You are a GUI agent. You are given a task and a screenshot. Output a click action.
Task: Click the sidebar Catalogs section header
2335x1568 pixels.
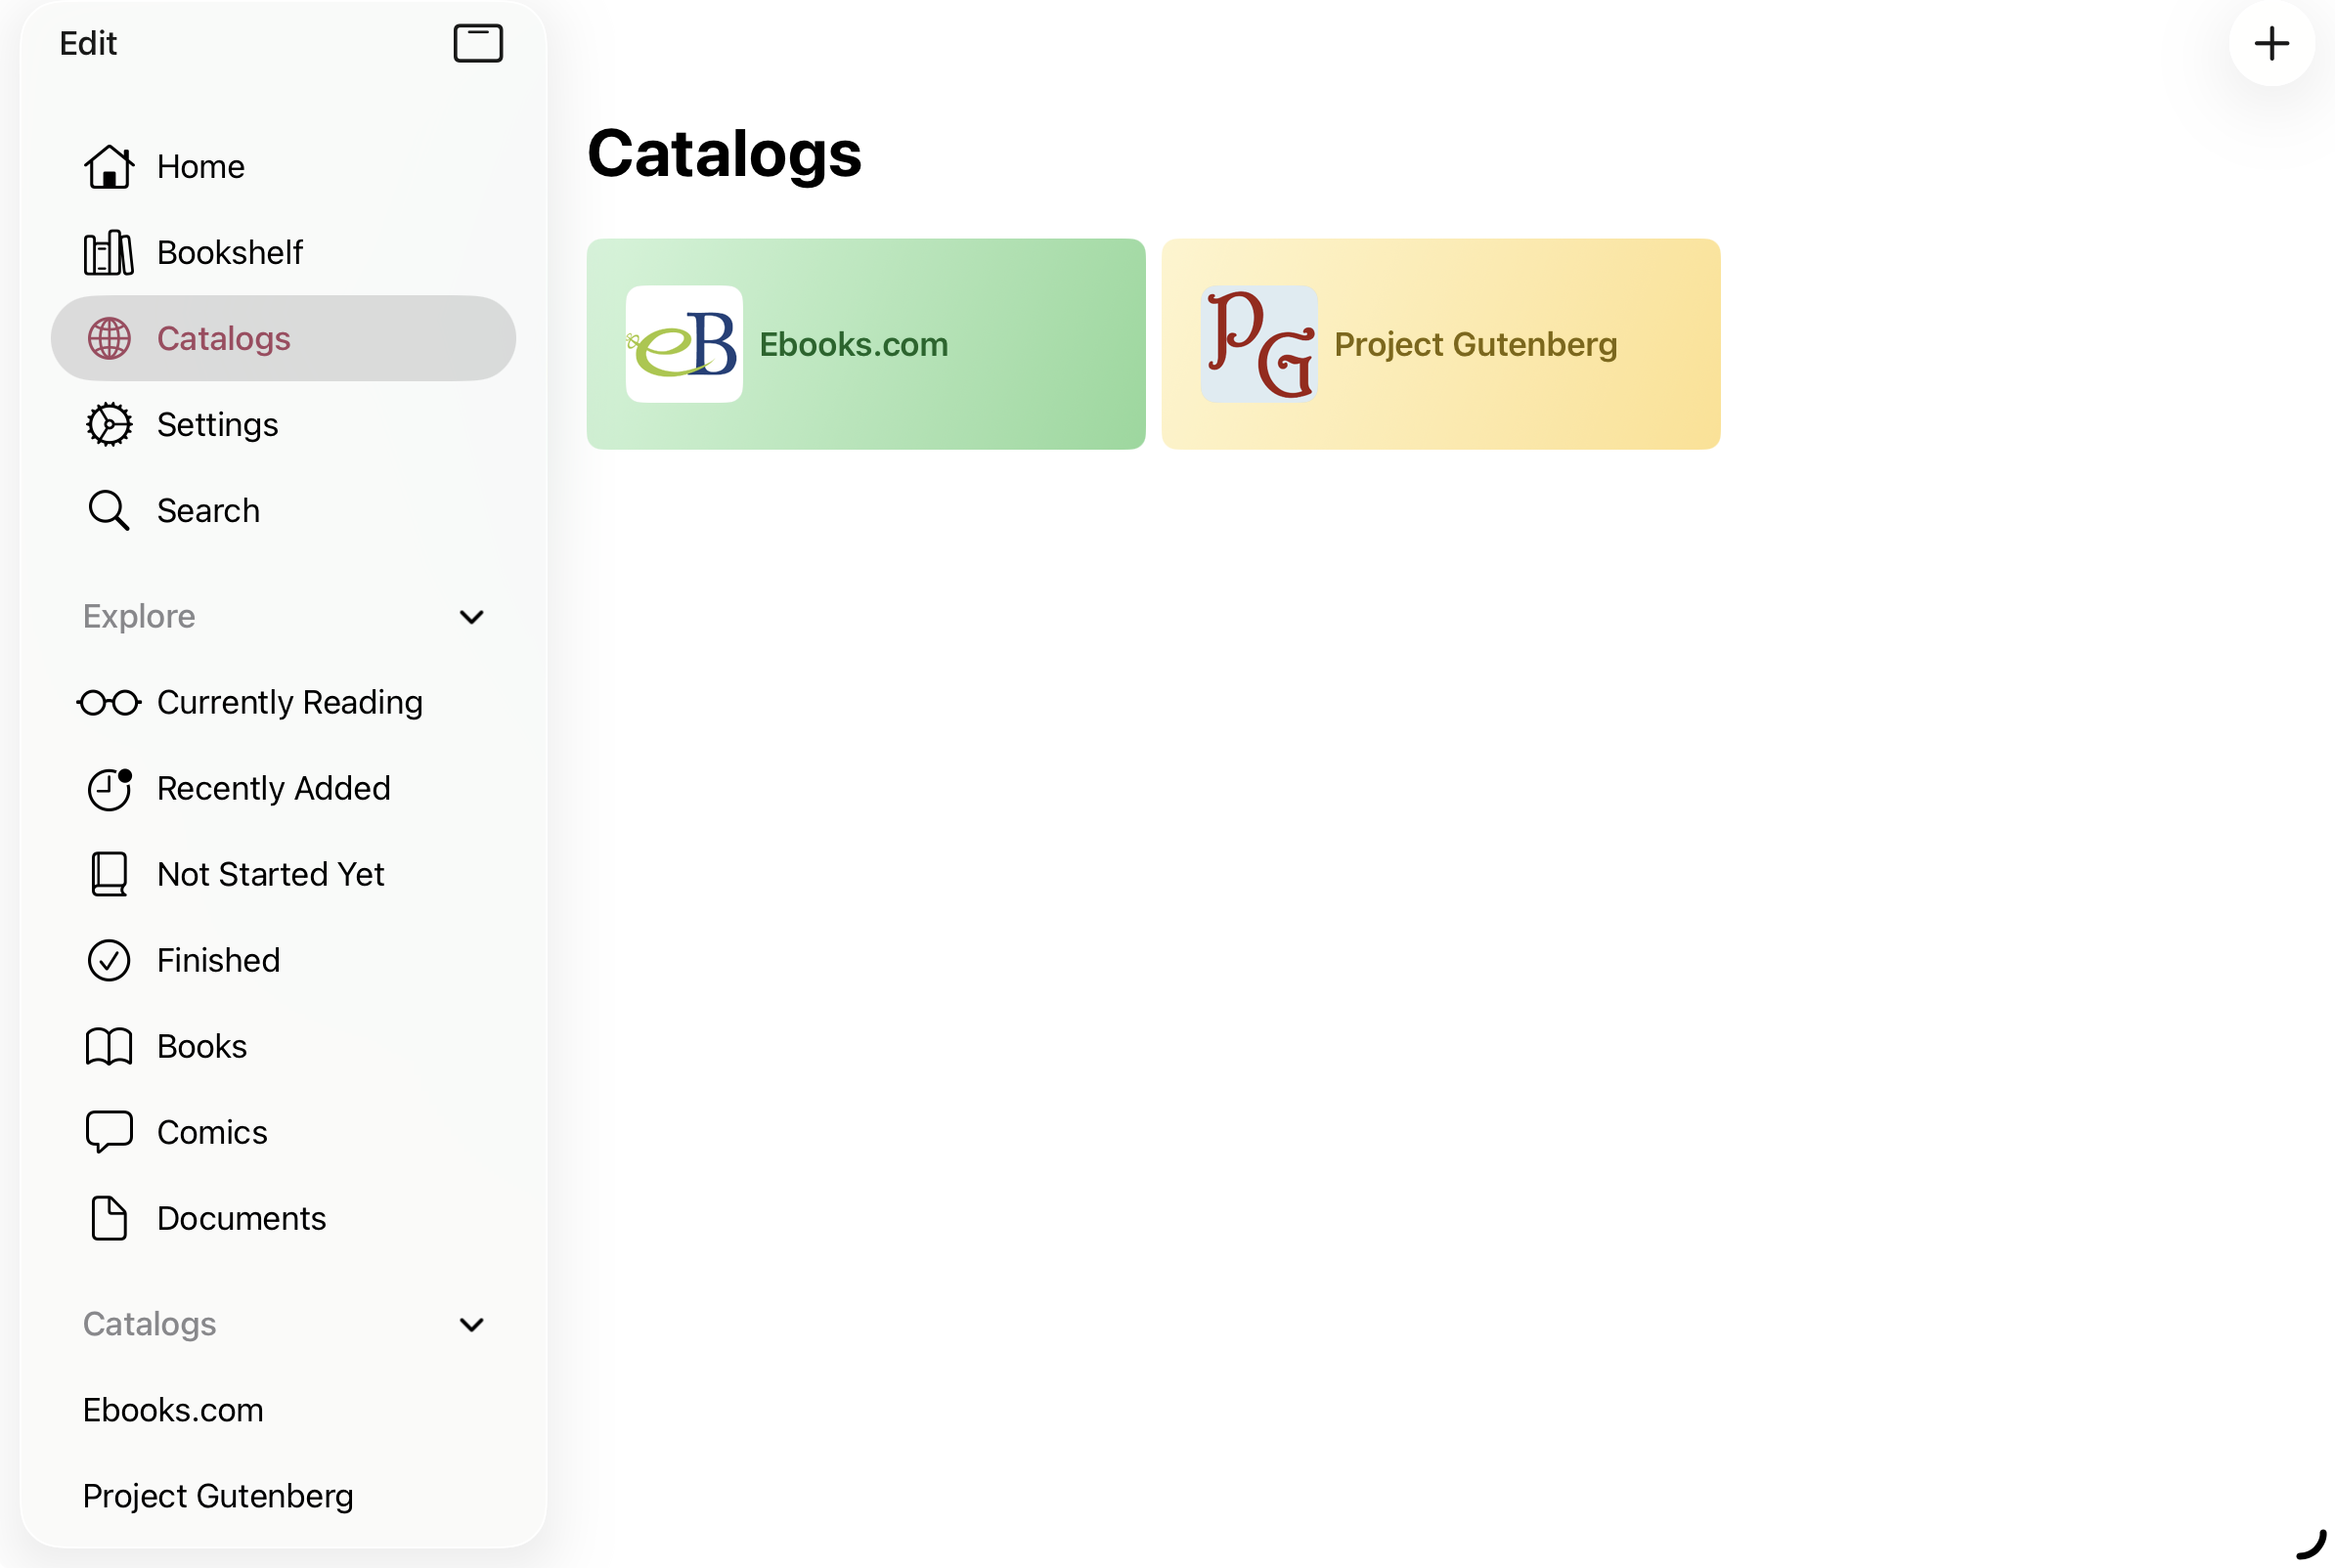coord(149,1325)
